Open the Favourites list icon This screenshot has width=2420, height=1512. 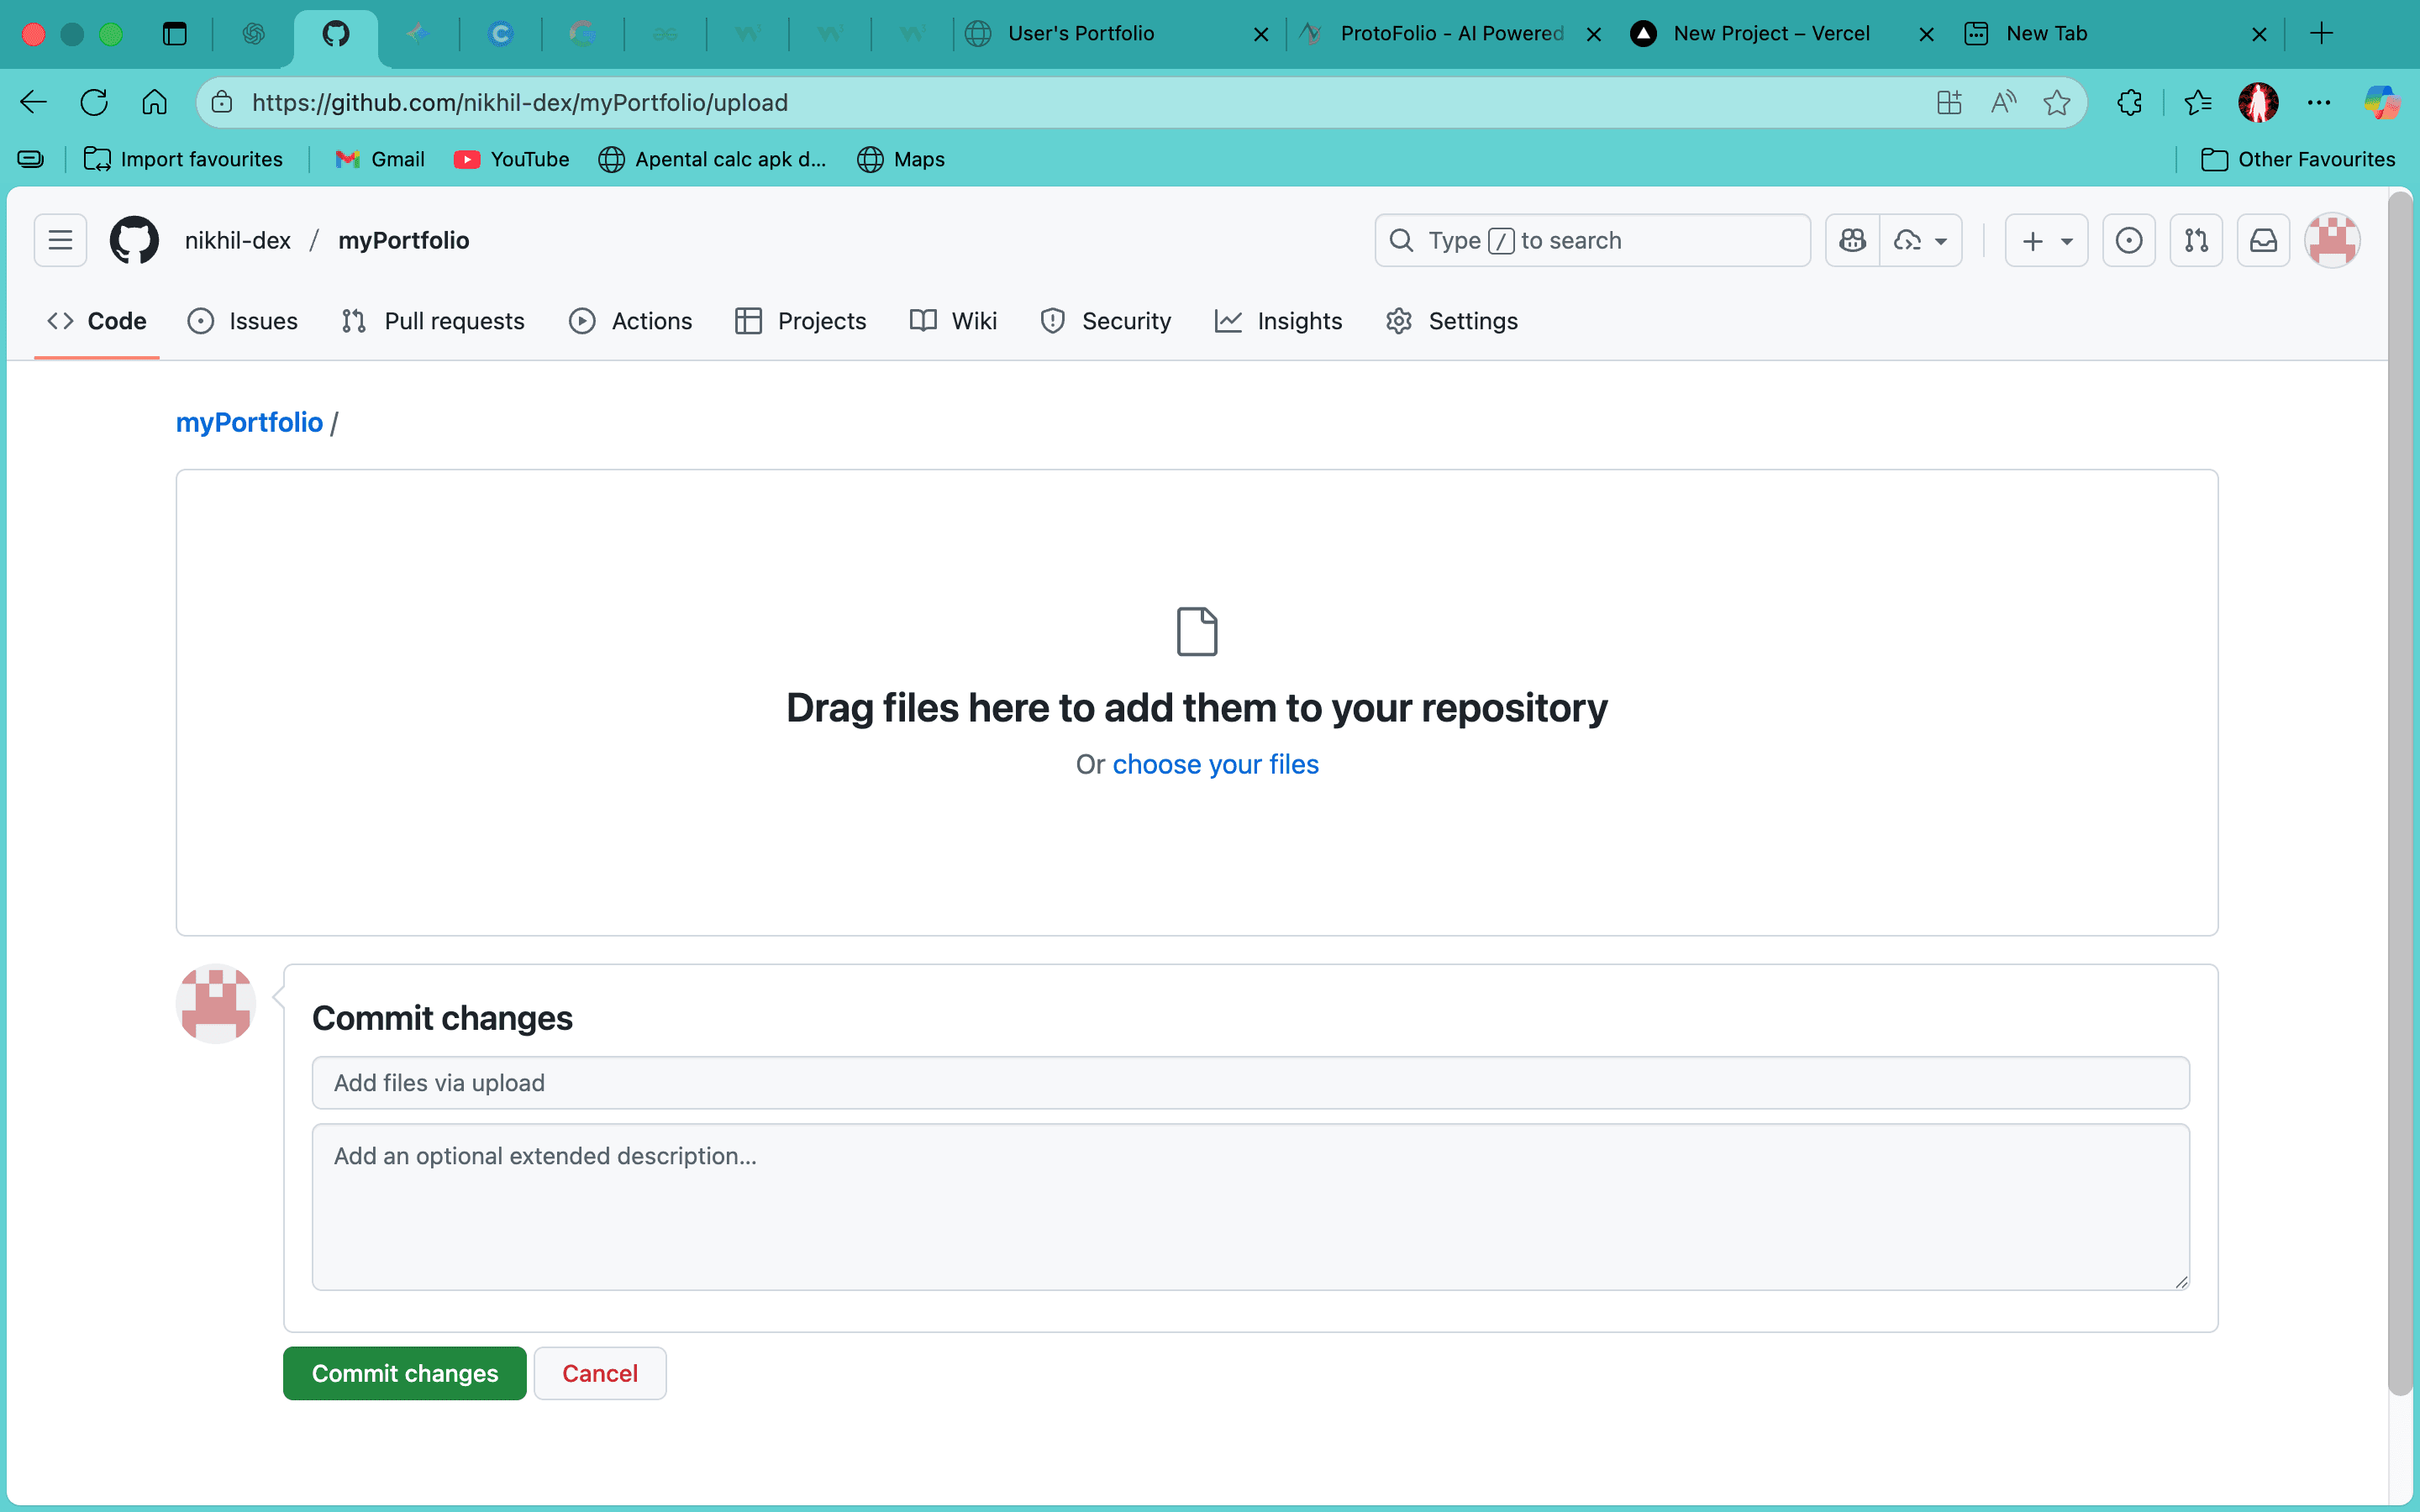(x=2198, y=102)
